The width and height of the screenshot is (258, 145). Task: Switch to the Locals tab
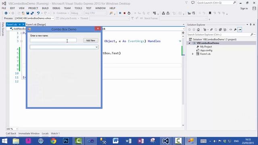click(45, 133)
